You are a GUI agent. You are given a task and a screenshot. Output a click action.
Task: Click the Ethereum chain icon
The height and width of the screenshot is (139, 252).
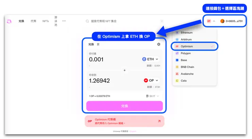click(177, 33)
